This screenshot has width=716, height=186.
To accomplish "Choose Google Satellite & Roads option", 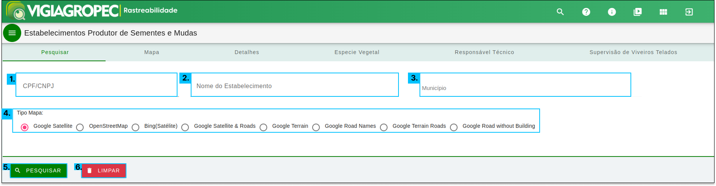I will 185,127.
